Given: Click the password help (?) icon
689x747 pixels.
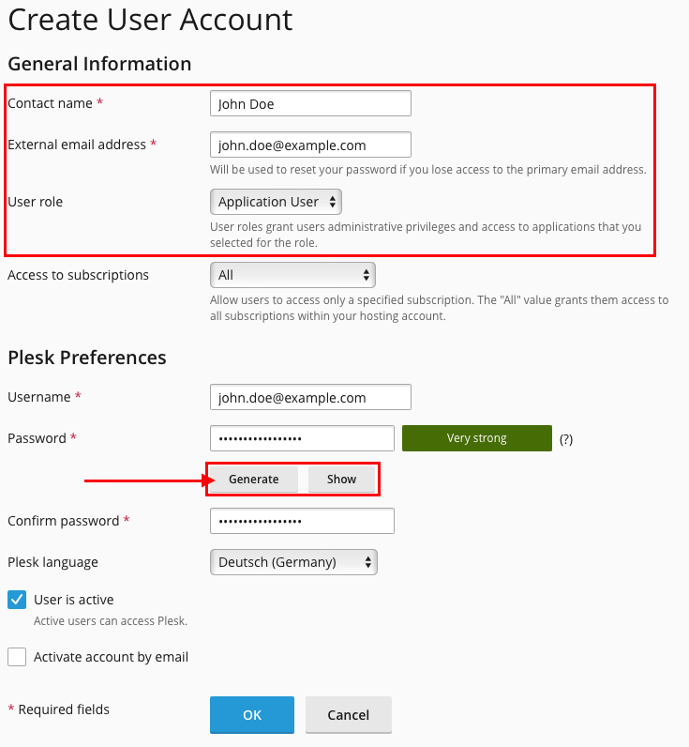Looking at the screenshot, I should [565, 438].
